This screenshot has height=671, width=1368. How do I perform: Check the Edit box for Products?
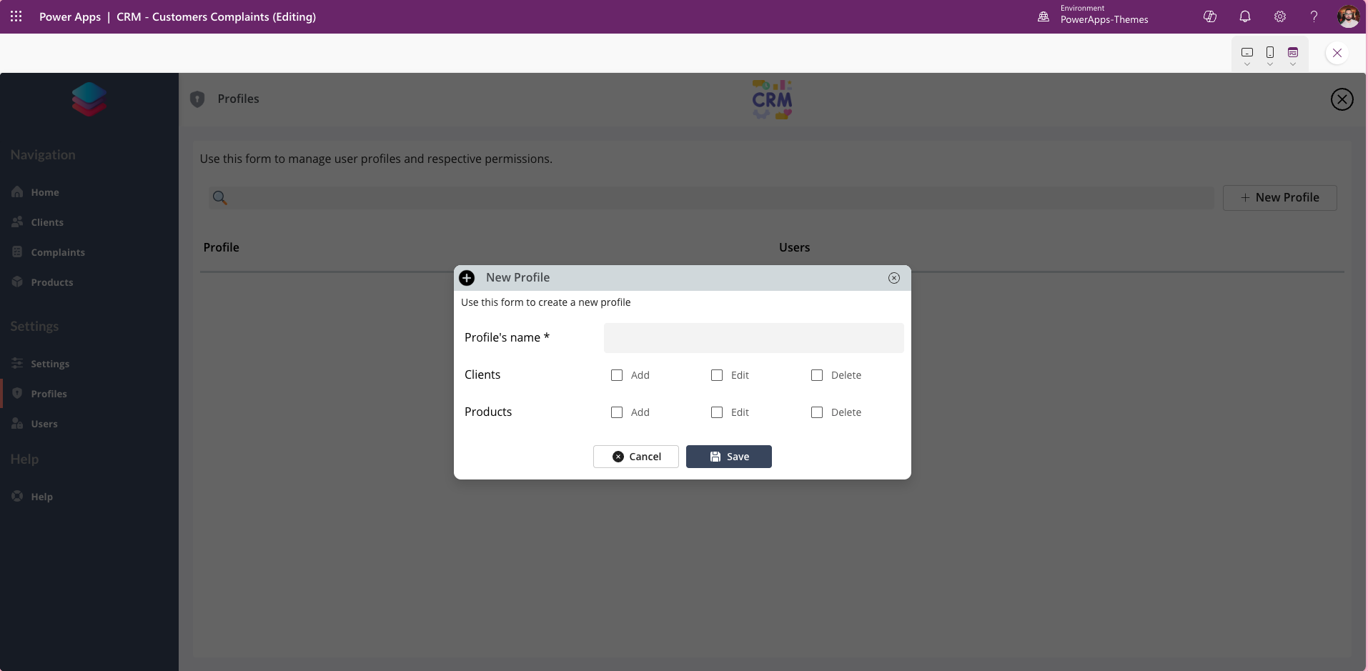point(717,412)
